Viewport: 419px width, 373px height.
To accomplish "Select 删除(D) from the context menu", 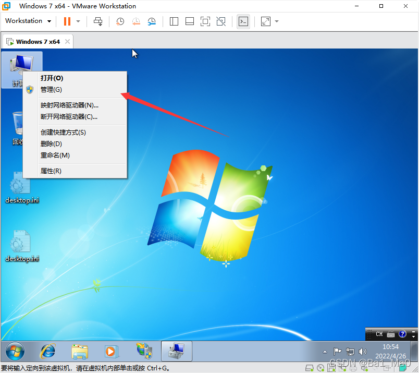I will [75, 144].
